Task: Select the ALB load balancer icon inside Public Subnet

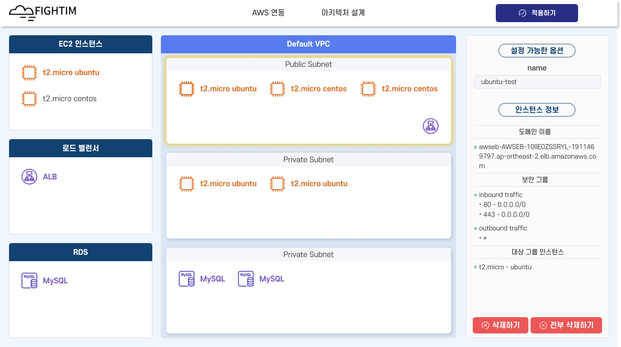Action: 430,126
